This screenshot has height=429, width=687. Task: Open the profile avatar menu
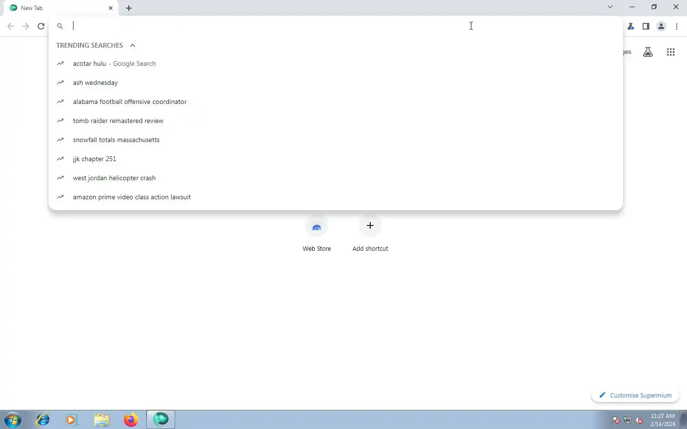point(661,26)
